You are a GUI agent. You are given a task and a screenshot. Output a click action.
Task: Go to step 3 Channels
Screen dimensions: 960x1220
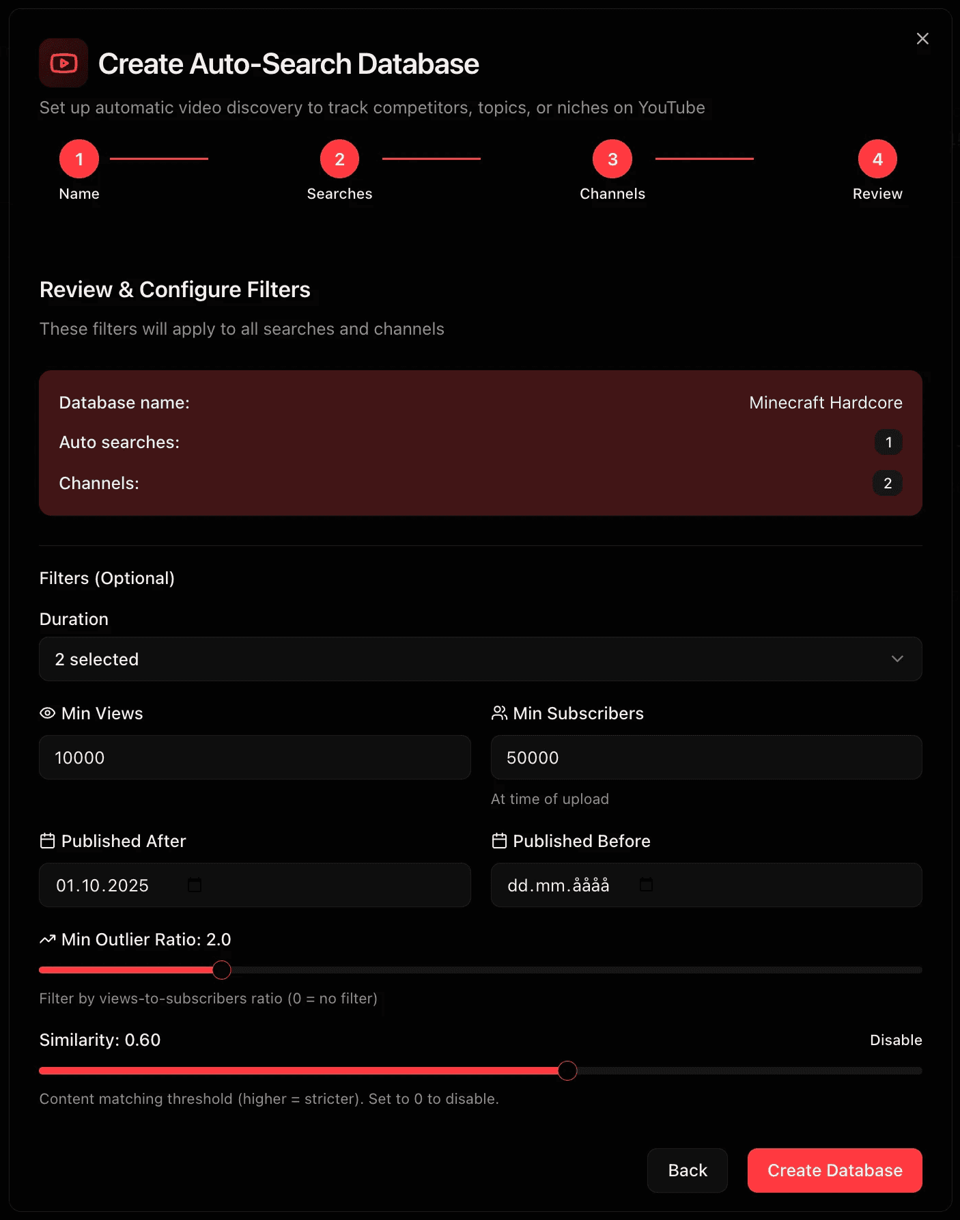[612, 159]
